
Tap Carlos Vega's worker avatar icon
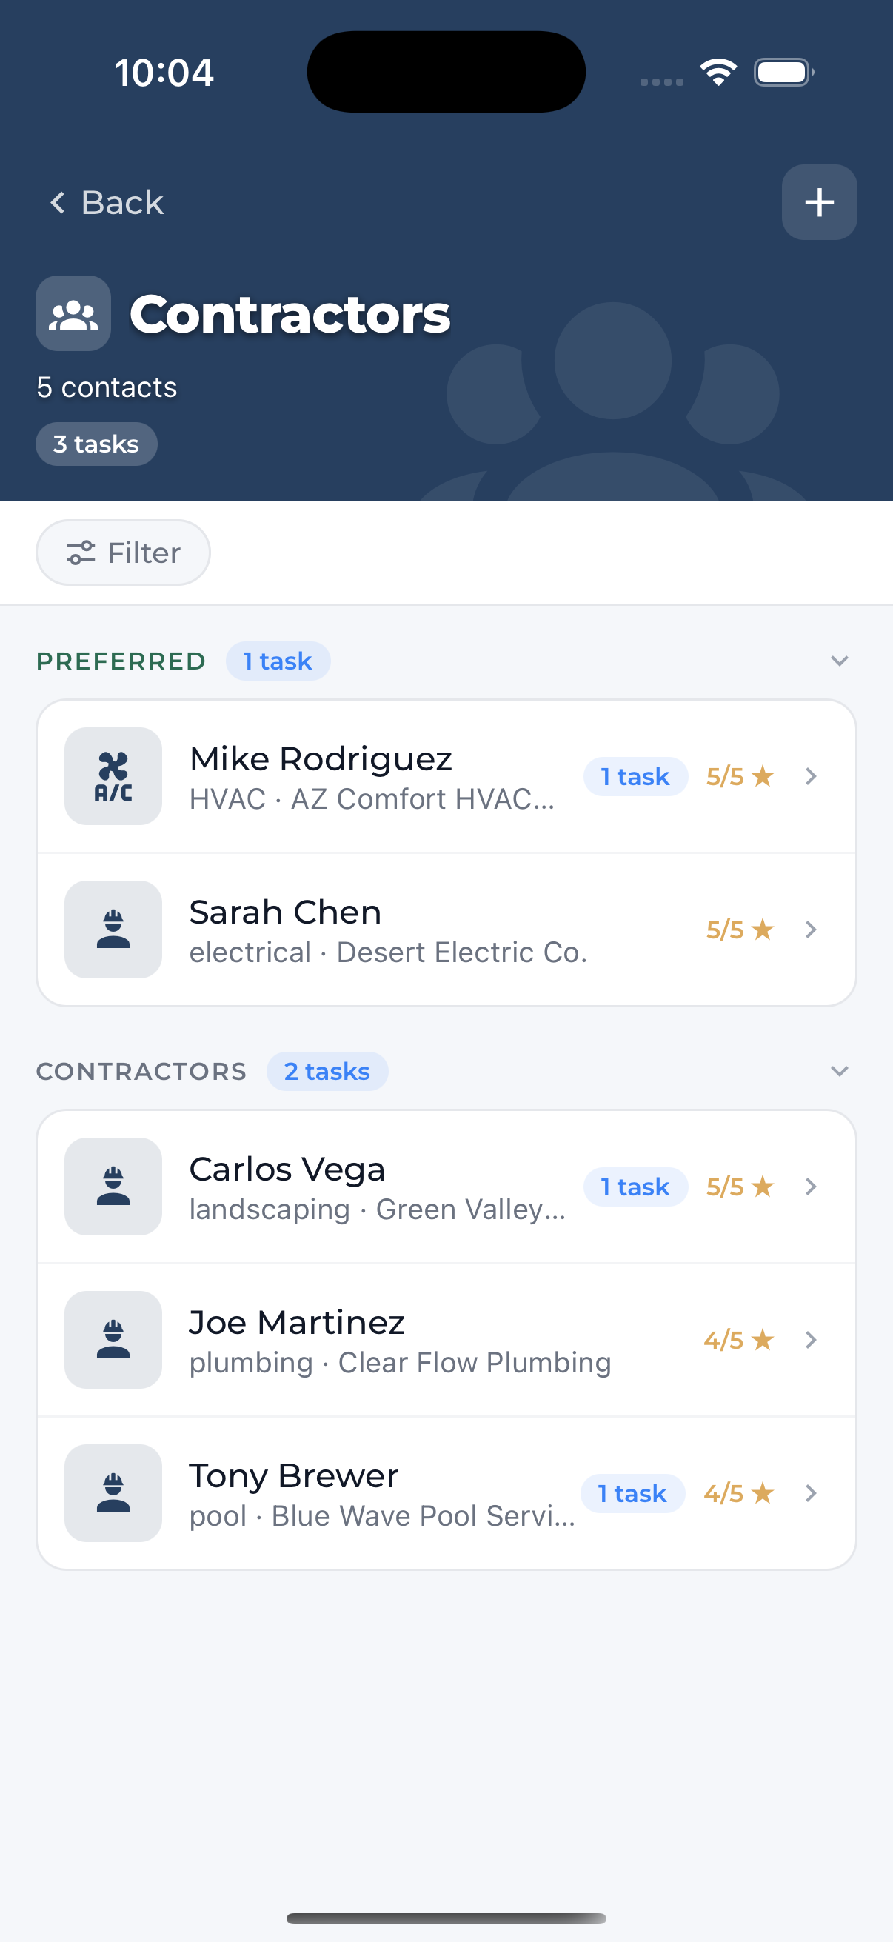tap(113, 1186)
